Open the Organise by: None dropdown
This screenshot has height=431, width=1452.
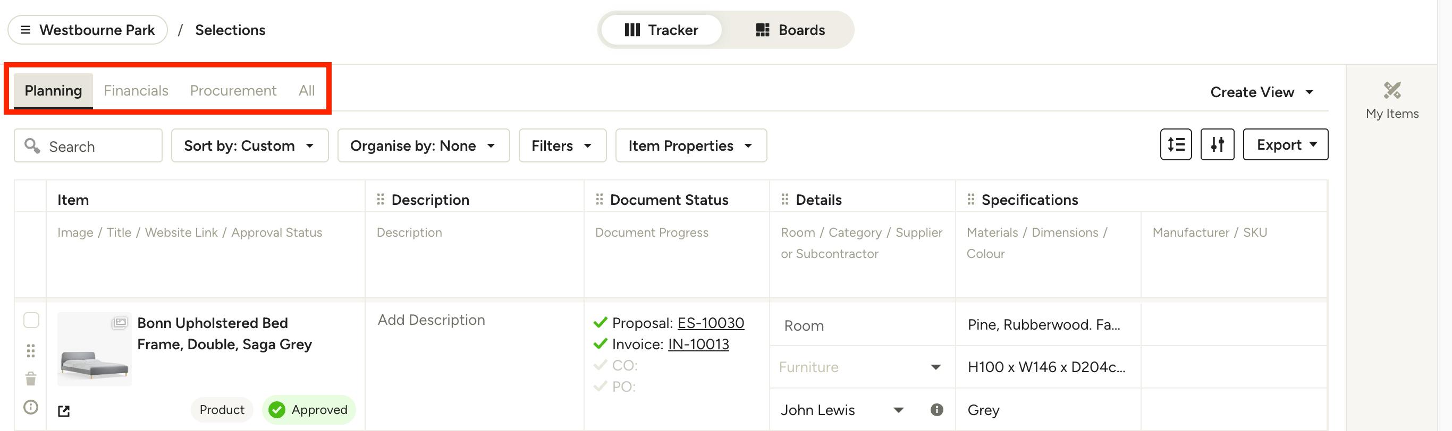423,146
